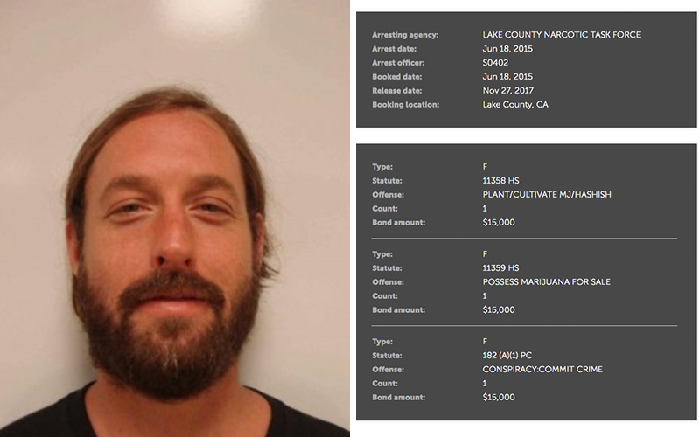Click the Booked date value
Image resolution: width=700 pixels, height=437 pixels.
click(507, 77)
